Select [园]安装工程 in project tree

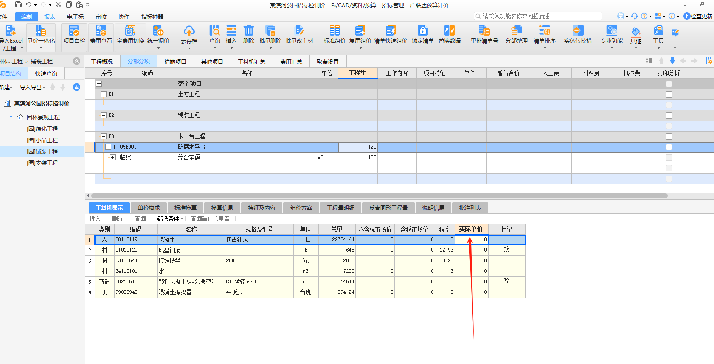(42, 163)
